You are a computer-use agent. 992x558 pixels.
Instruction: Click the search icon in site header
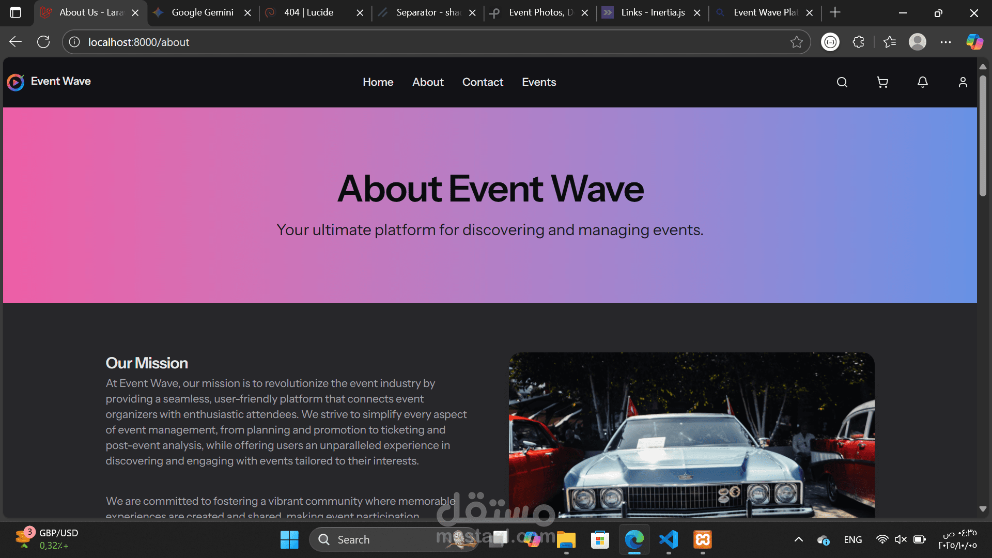tap(842, 82)
